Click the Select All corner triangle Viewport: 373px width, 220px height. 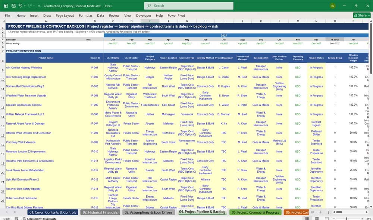point(3,21)
